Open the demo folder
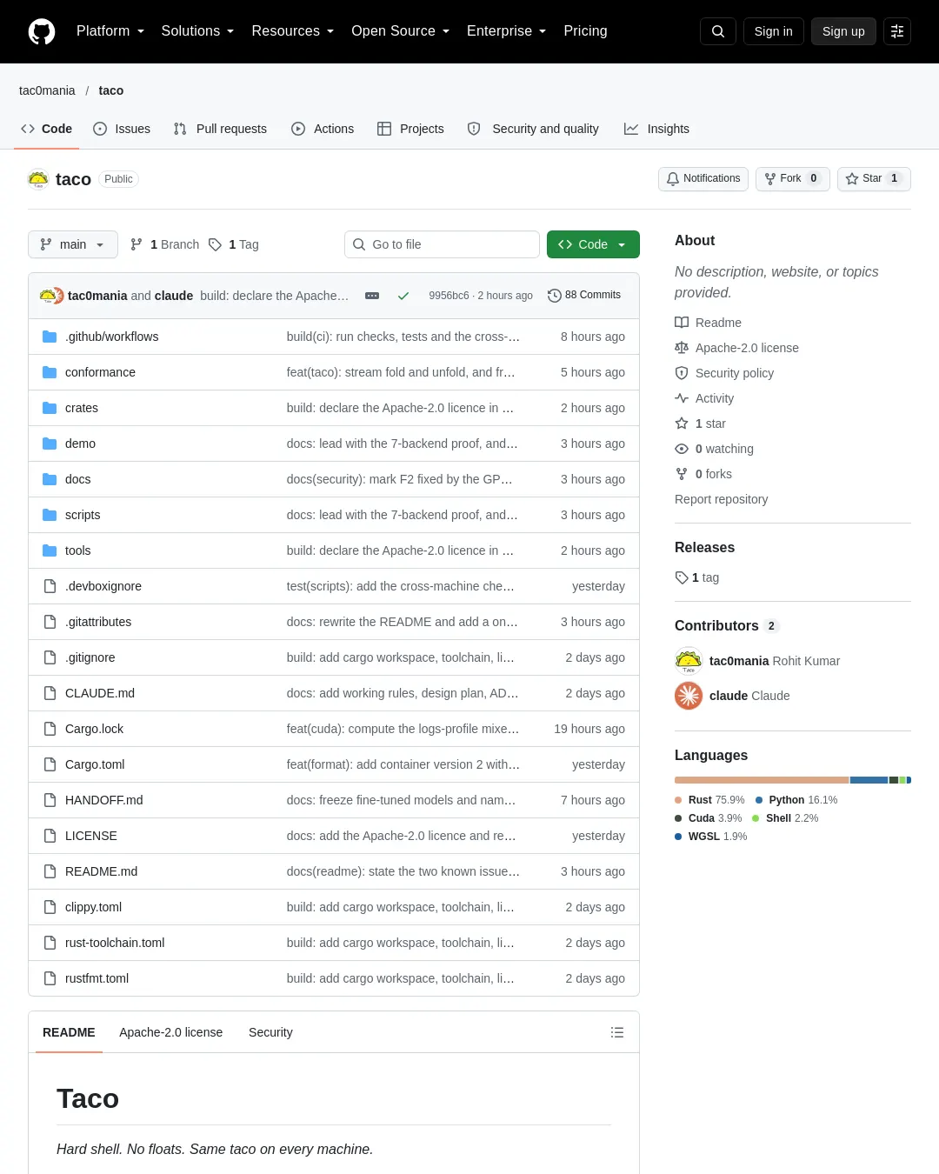This screenshot has width=939, height=1174. coord(80,444)
